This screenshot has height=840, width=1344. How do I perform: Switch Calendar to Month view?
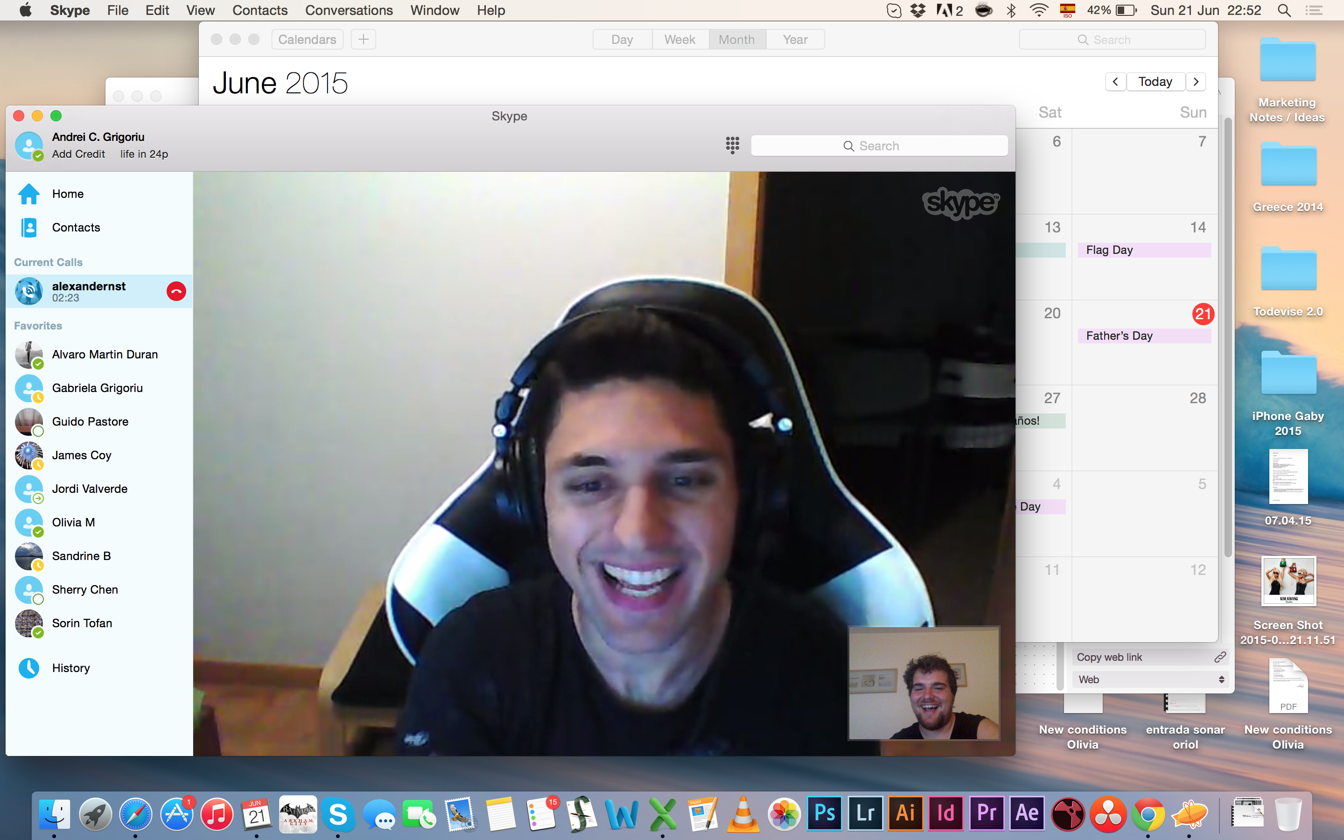pyautogui.click(x=736, y=40)
